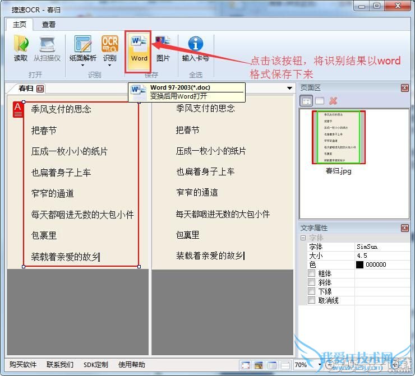Image resolution: width=415 pixels, height=376 pixels.
Task: Click the image view icon in status bar
Action: point(259,365)
